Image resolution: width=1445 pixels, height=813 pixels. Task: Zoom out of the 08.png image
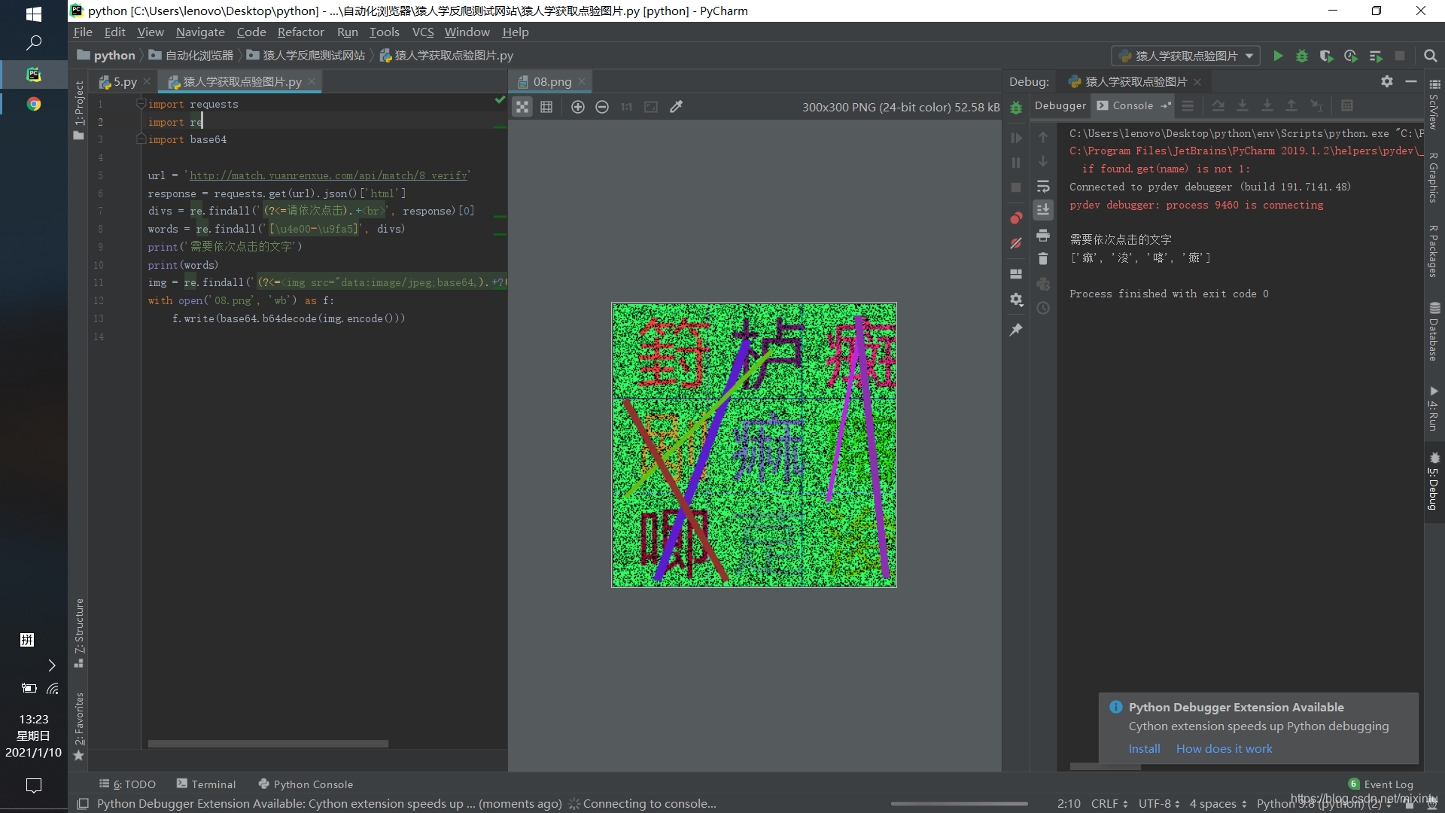(x=601, y=107)
